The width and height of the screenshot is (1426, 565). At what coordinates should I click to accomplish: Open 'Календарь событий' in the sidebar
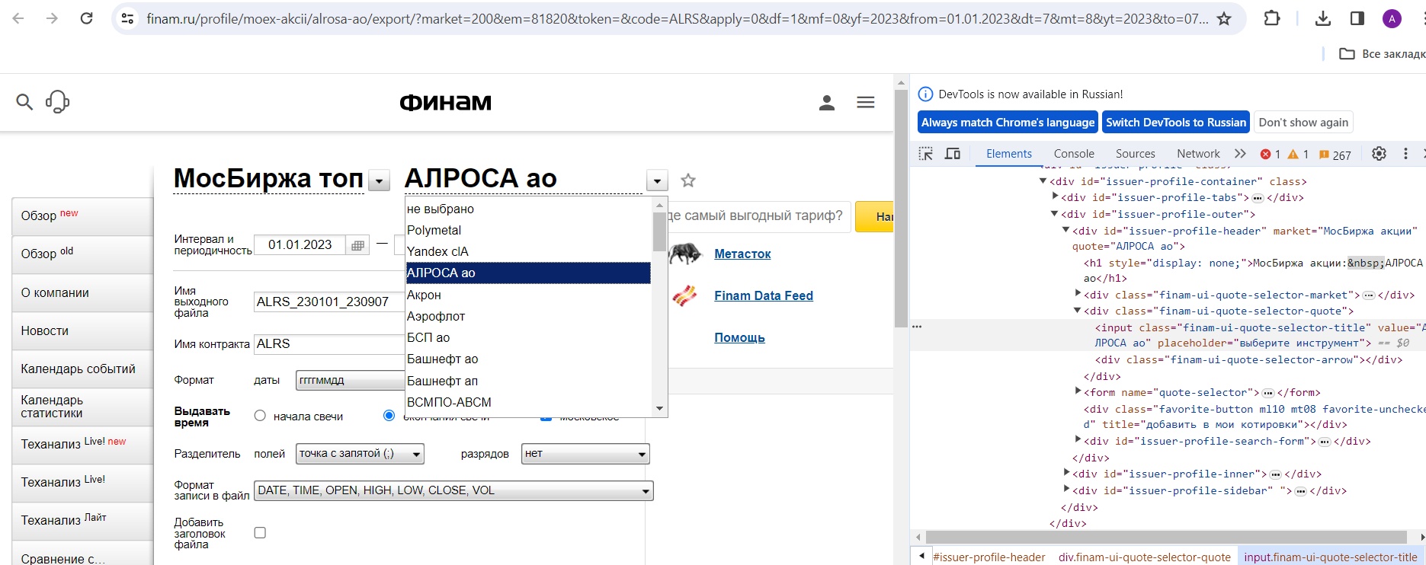82,369
